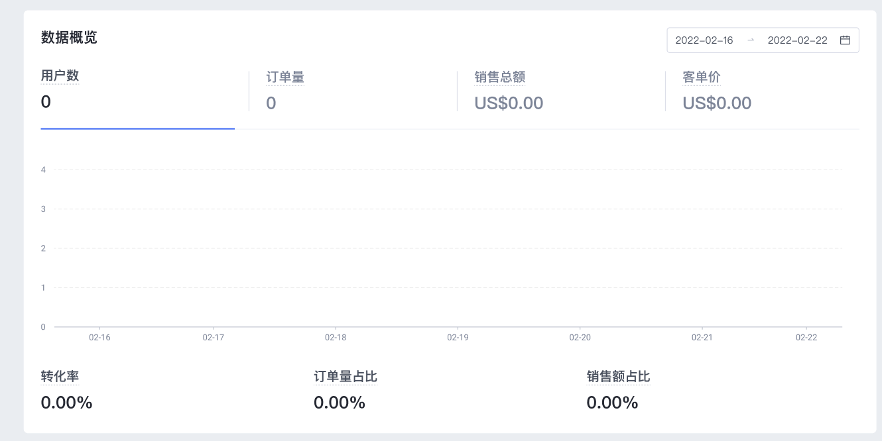Image resolution: width=882 pixels, height=441 pixels.
Task: Click the arrow between the two dates
Action: coord(751,40)
